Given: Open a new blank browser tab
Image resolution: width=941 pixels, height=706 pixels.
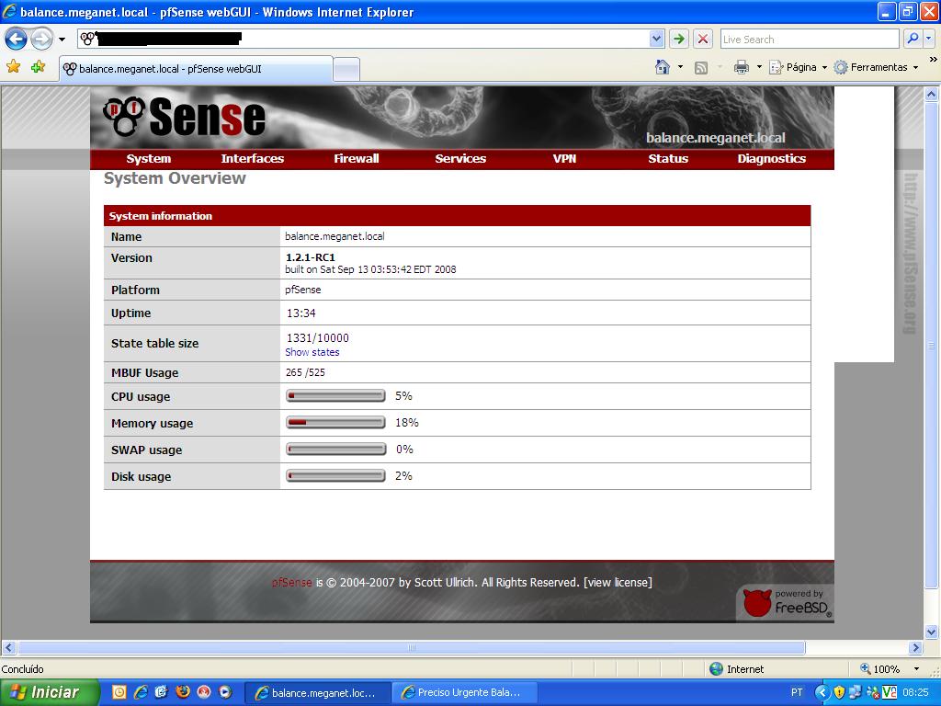Looking at the screenshot, I should click(346, 70).
